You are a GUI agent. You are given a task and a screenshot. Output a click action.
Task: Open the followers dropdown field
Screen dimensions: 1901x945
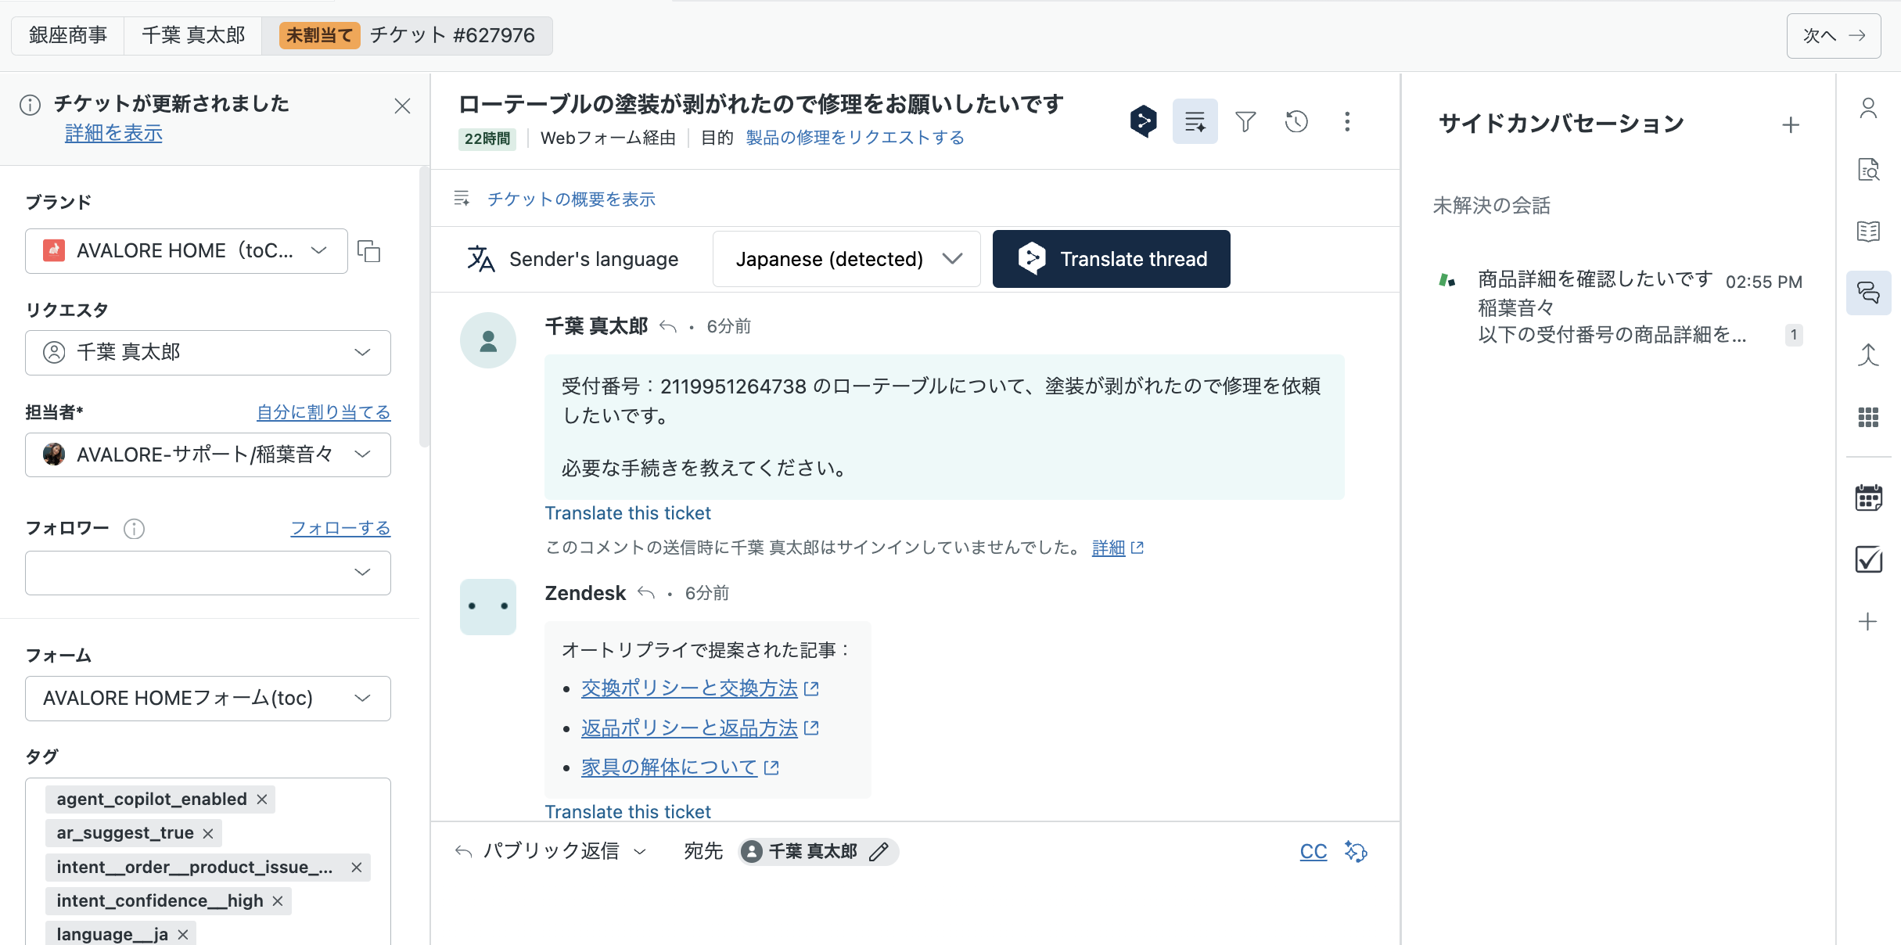(208, 573)
